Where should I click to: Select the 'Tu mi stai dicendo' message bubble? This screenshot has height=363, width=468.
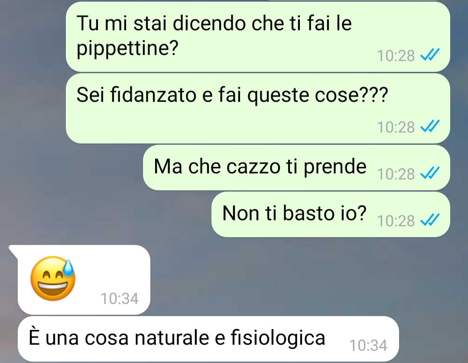pos(257,37)
